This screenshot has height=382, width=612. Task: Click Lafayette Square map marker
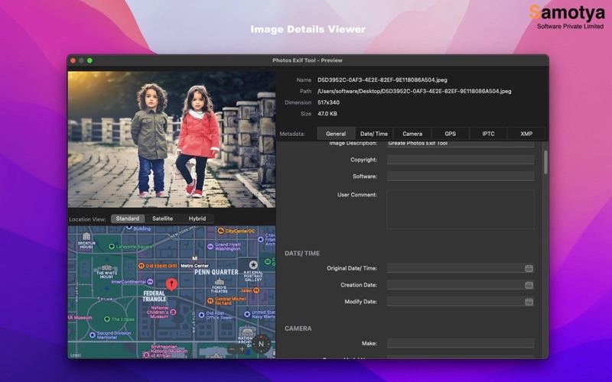(112, 246)
